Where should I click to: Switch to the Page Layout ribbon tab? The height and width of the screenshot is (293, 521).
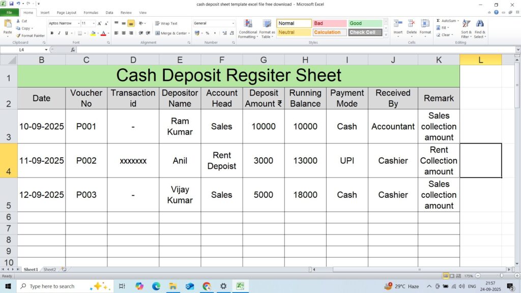pos(67,12)
